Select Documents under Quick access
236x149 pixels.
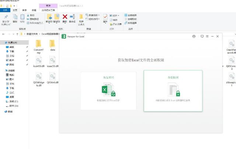[10, 56]
